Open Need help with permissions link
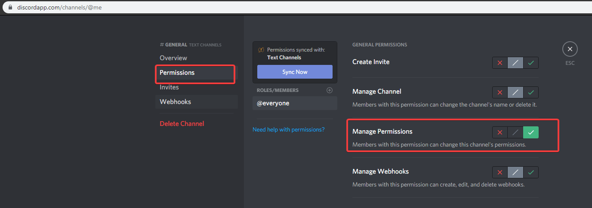 tap(288, 129)
